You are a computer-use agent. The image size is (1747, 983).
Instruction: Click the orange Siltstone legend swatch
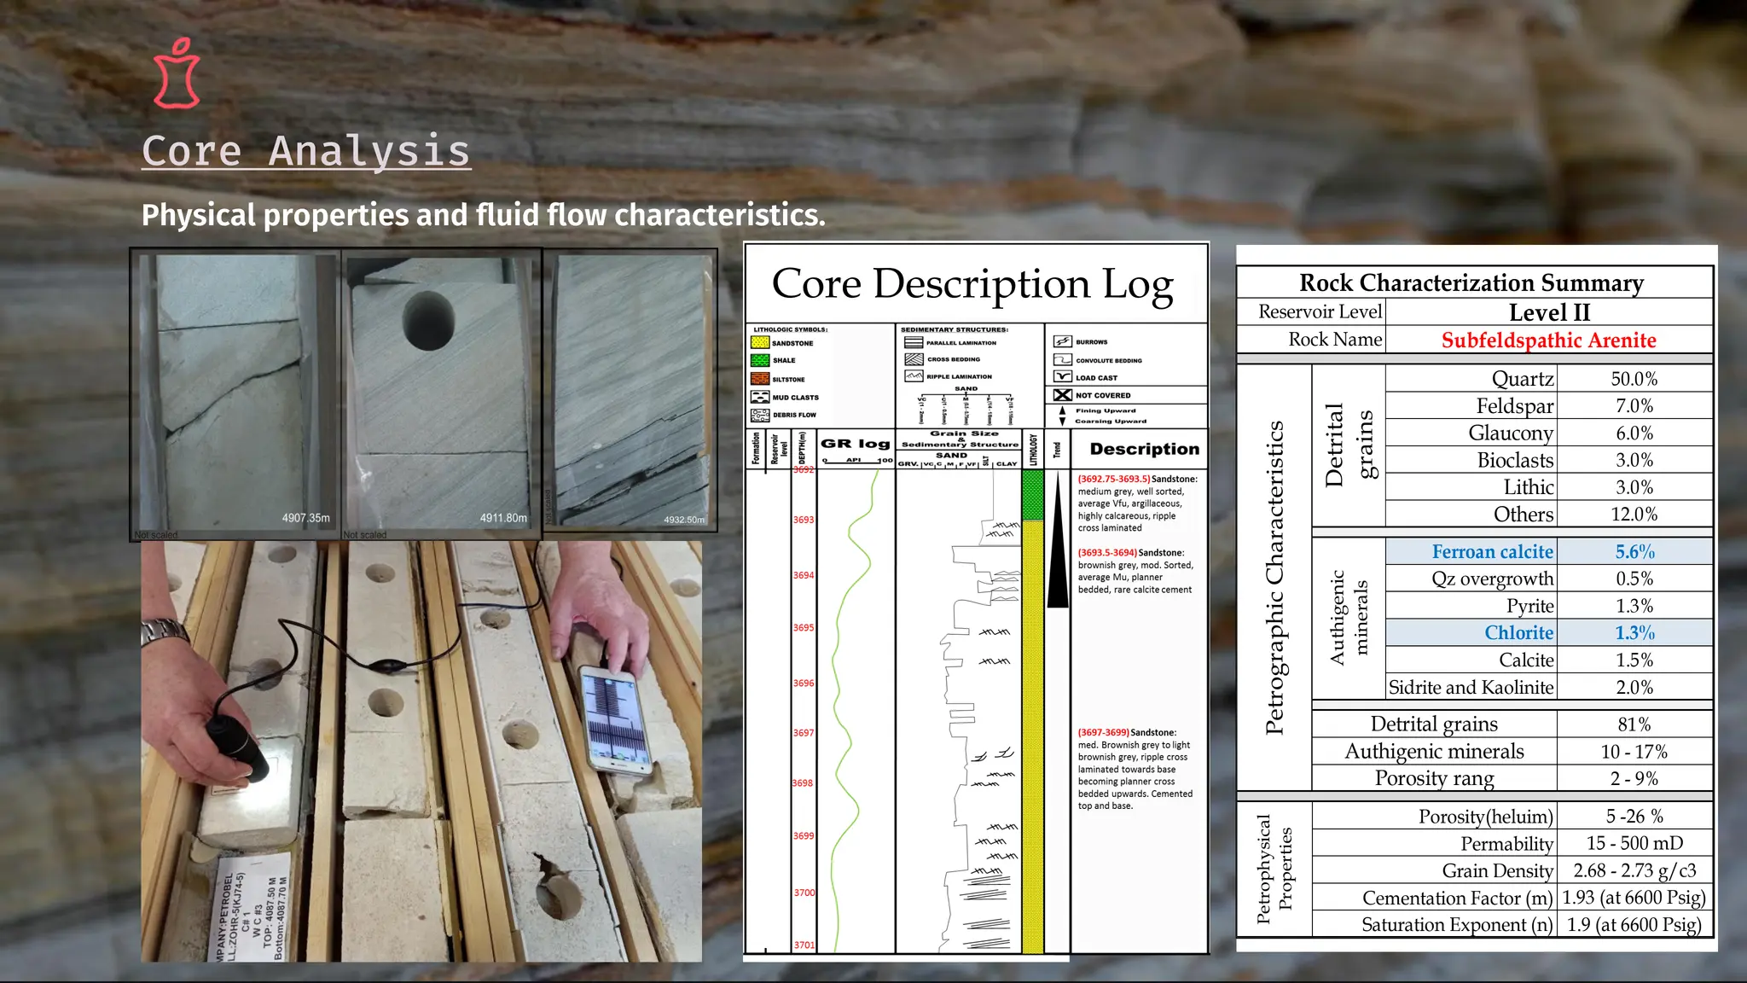pos(760,379)
